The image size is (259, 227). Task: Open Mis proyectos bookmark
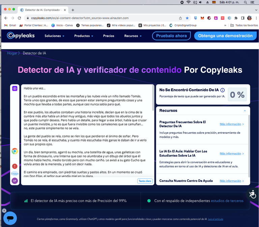(152, 25)
